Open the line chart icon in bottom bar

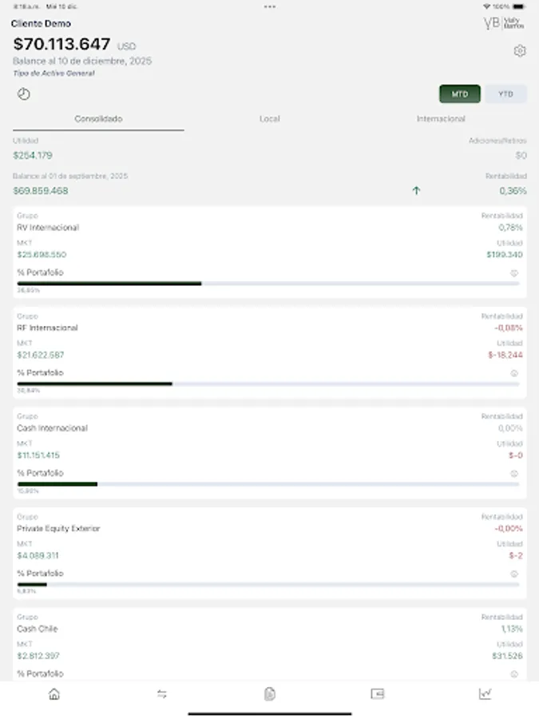(485, 693)
